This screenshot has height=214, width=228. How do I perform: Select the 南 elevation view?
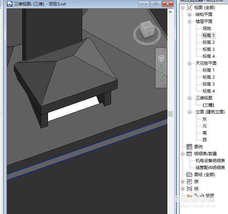pos(205,133)
